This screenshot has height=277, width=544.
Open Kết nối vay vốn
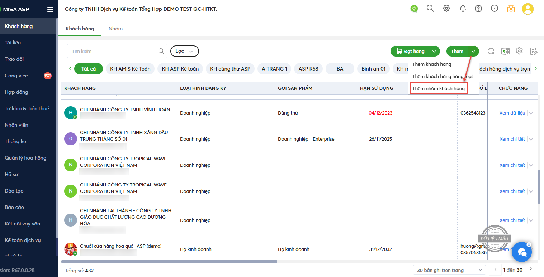point(28,224)
